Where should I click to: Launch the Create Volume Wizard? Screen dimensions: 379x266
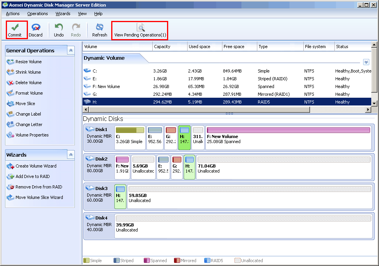[x=36, y=166]
